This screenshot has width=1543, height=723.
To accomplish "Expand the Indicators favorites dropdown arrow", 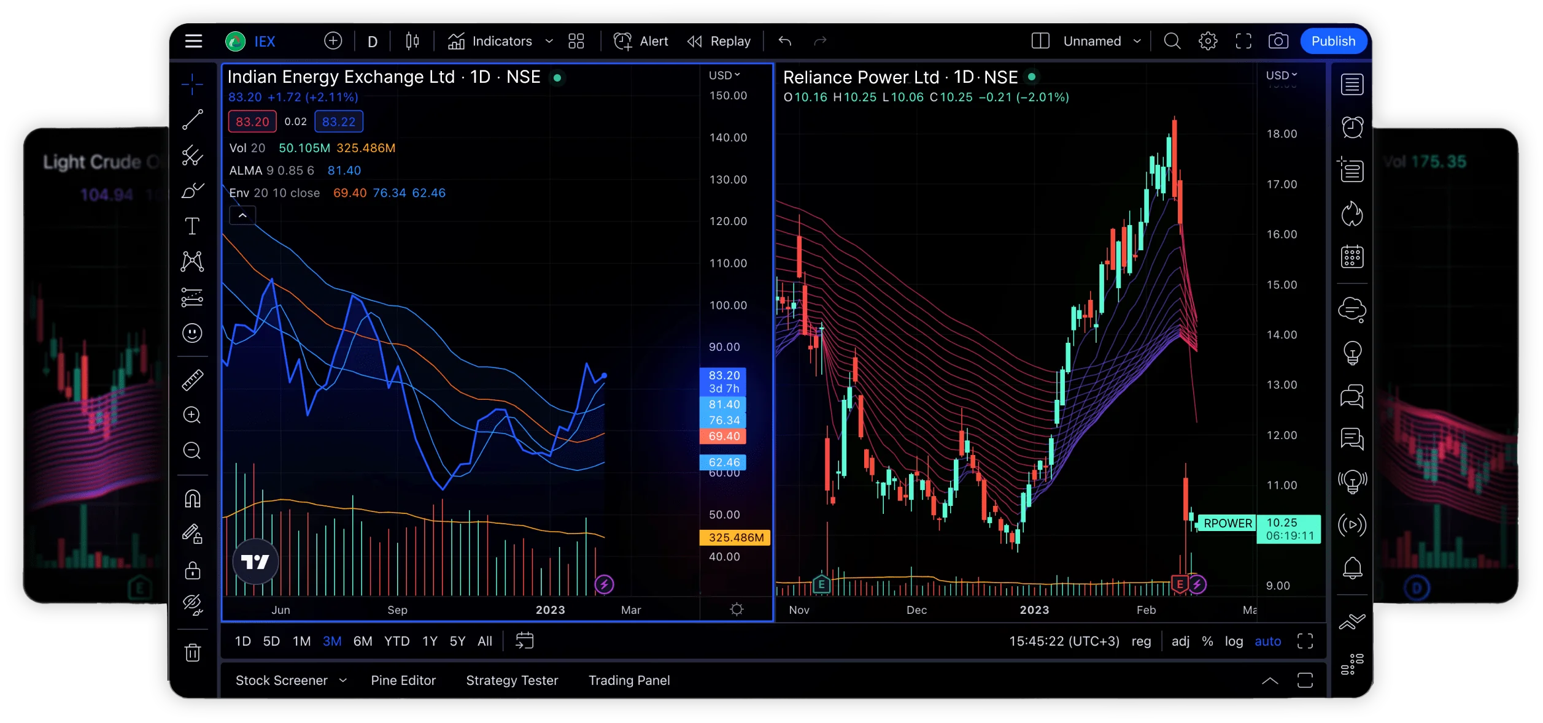I will [549, 41].
